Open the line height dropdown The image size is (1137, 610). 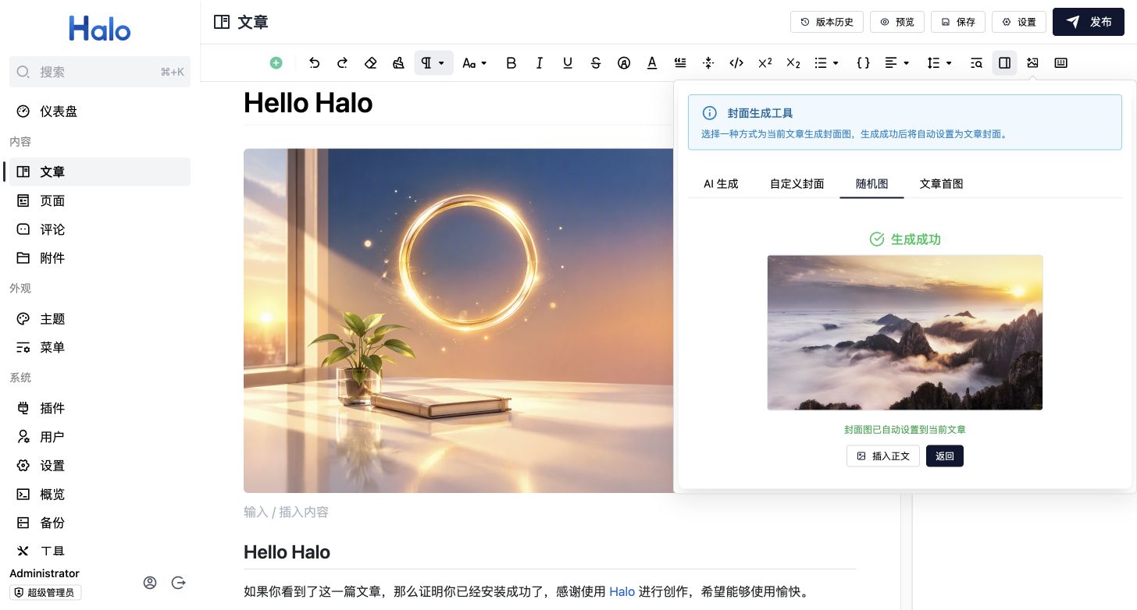939,63
